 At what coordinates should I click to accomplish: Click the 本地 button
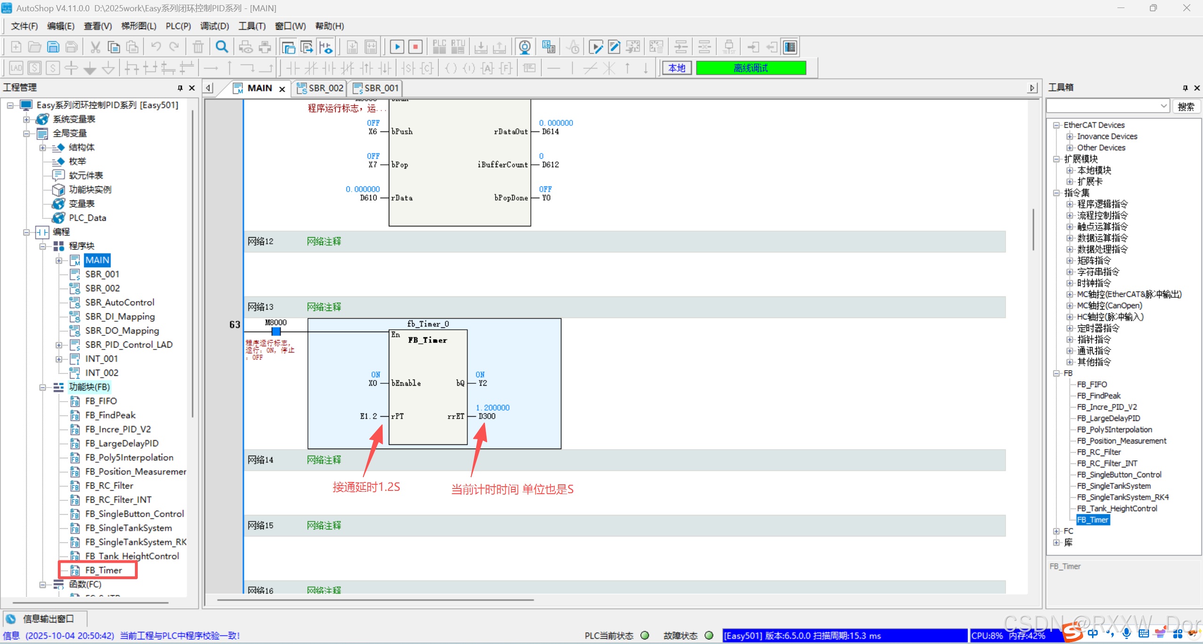pyautogui.click(x=676, y=68)
